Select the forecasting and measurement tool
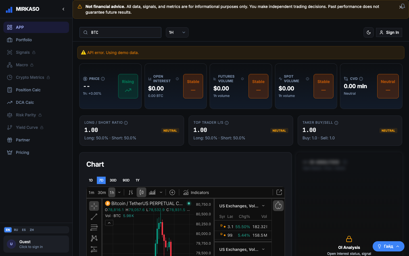Viewport: 409px width, 256px height. pos(94,249)
